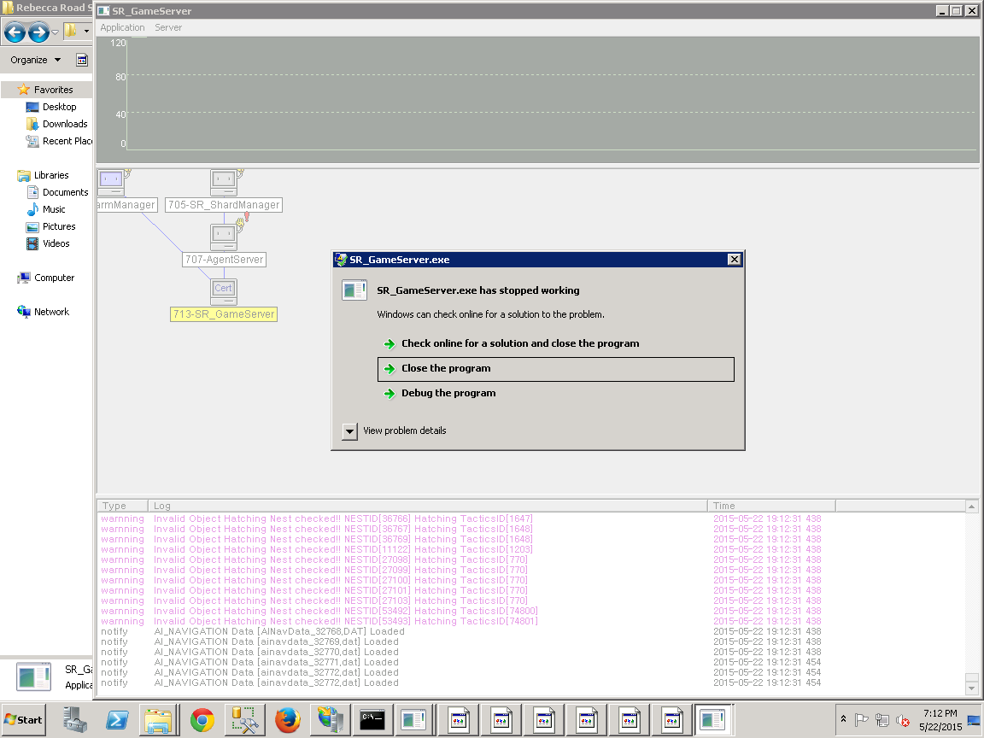The image size is (984, 738).
Task: Click the Time column header in log
Action: pyautogui.click(x=771, y=506)
